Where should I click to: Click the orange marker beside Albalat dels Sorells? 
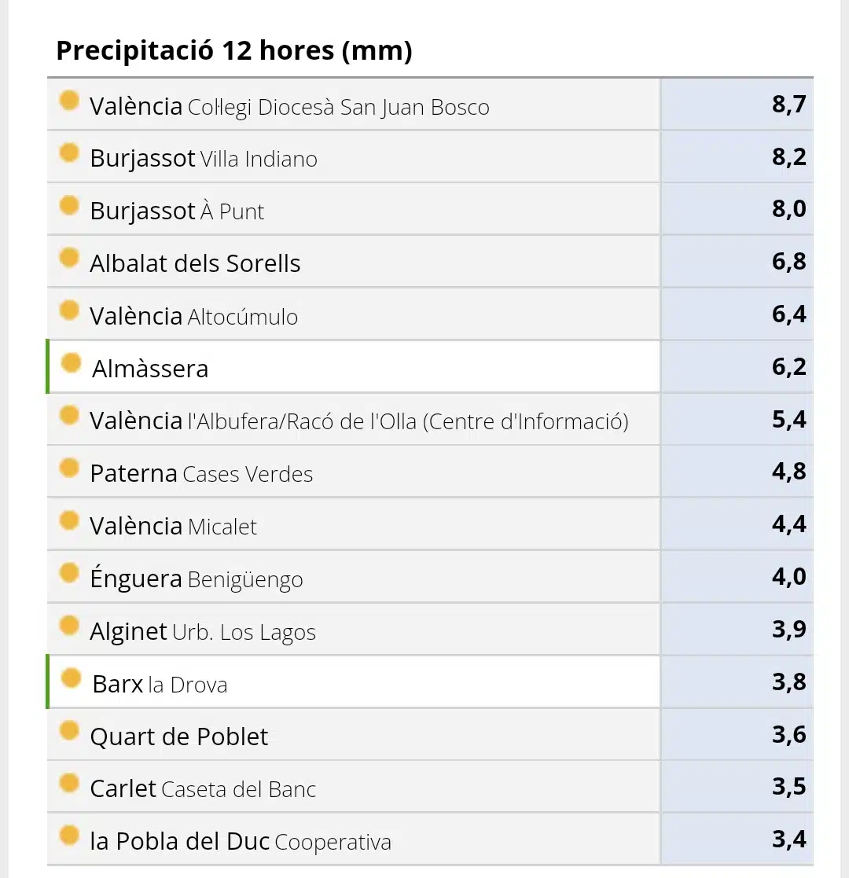coord(69,258)
